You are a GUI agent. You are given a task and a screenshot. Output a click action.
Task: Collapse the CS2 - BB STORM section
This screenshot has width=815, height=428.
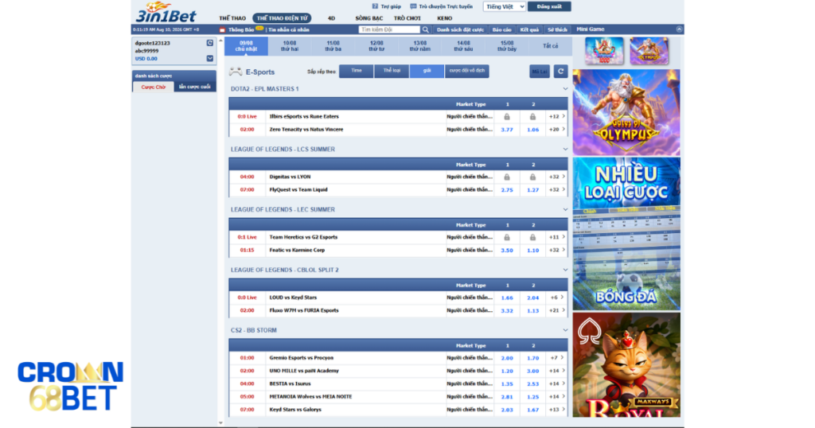[x=565, y=330]
